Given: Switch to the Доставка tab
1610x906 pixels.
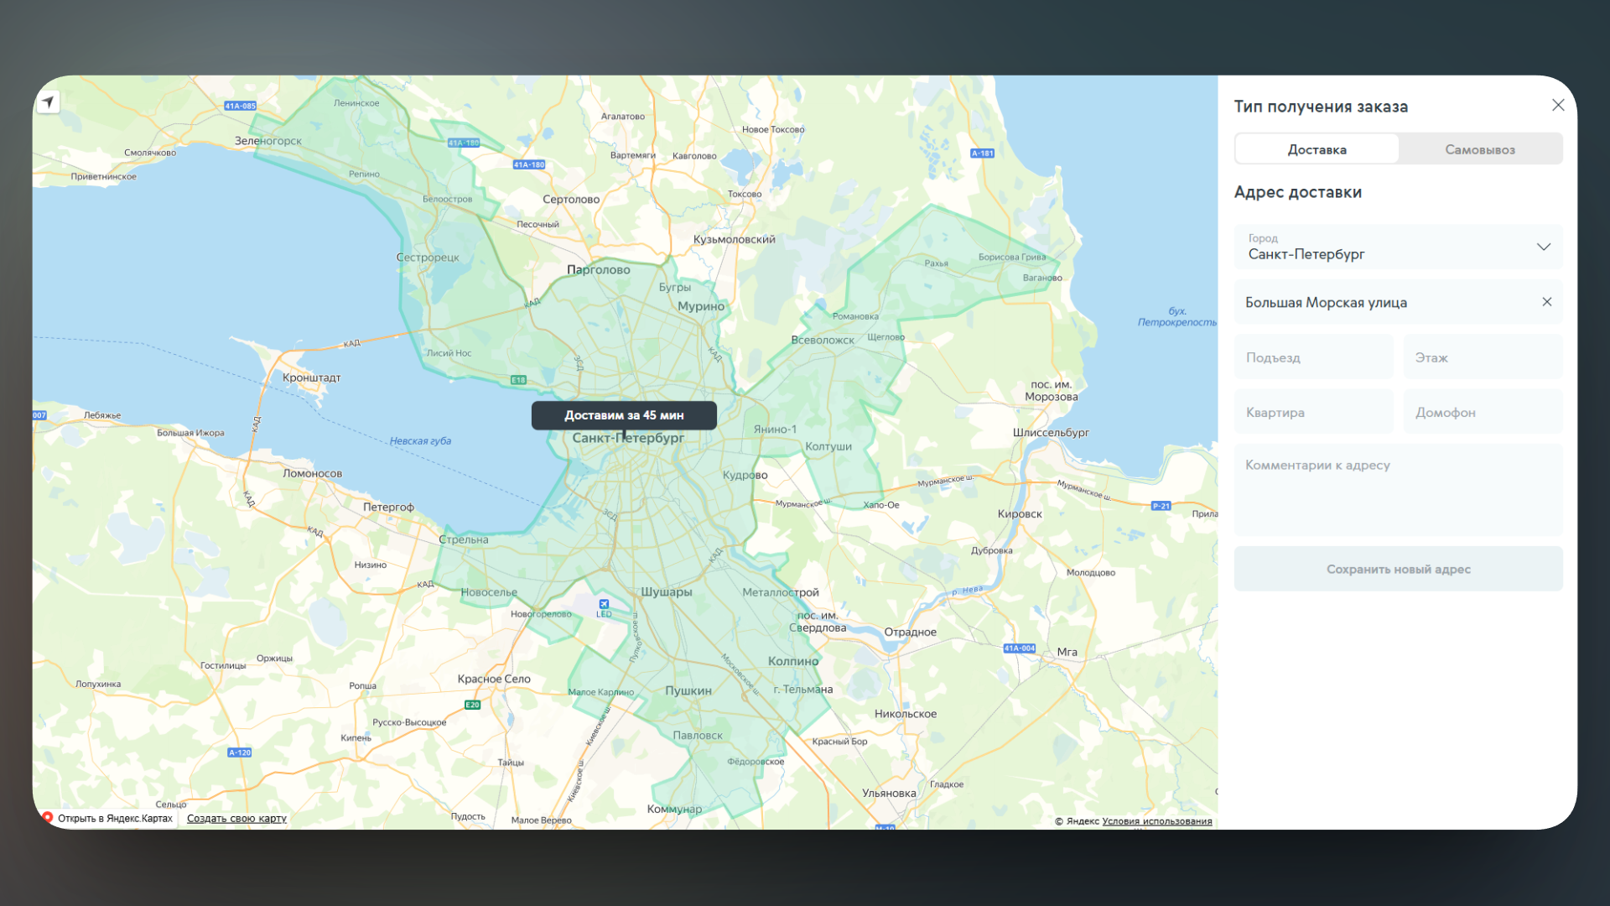Looking at the screenshot, I should tap(1317, 149).
